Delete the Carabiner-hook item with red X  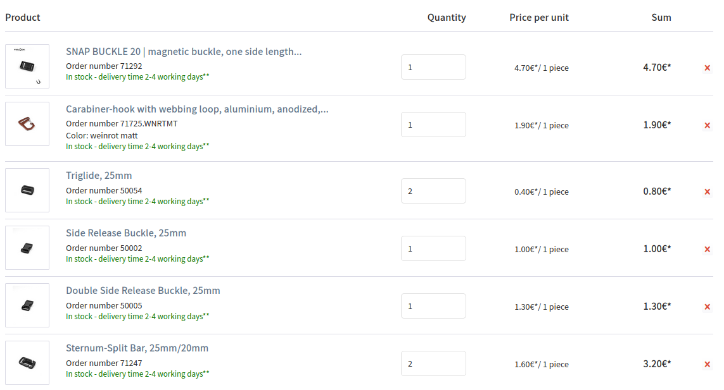(x=707, y=125)
